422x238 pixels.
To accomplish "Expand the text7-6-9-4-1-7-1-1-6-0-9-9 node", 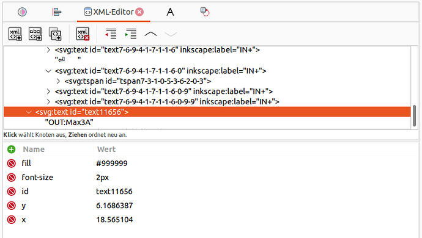I will tap(48, 102).
